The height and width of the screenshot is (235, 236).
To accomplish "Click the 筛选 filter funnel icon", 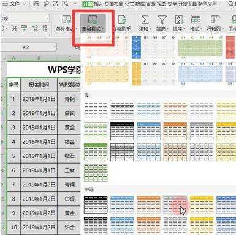I will point(162,20).
